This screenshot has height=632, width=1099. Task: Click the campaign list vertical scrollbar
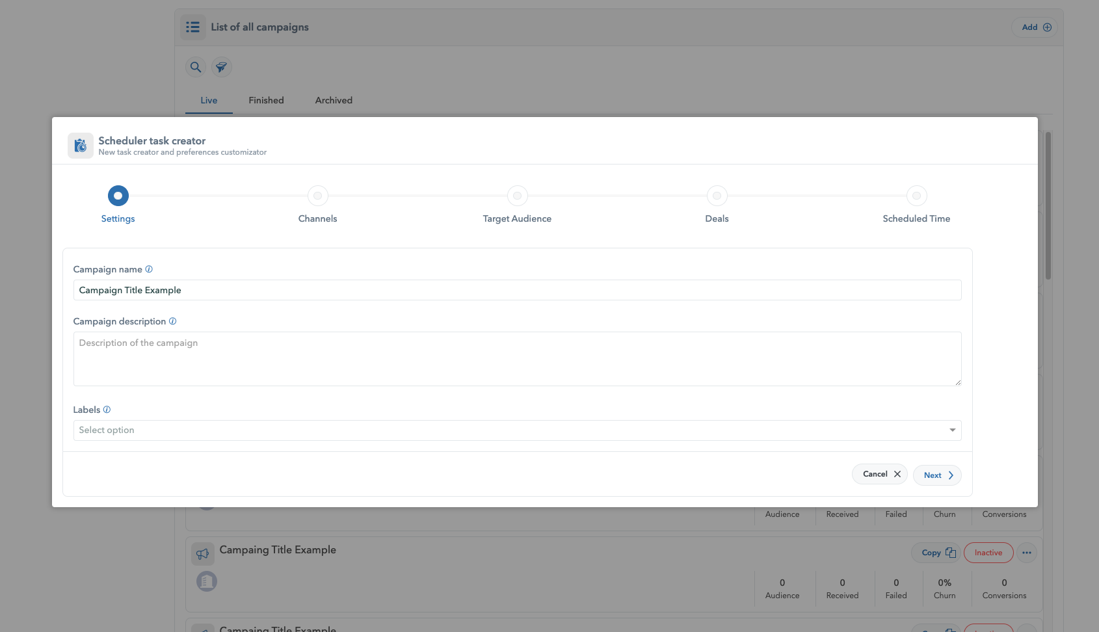(1048, 205)
